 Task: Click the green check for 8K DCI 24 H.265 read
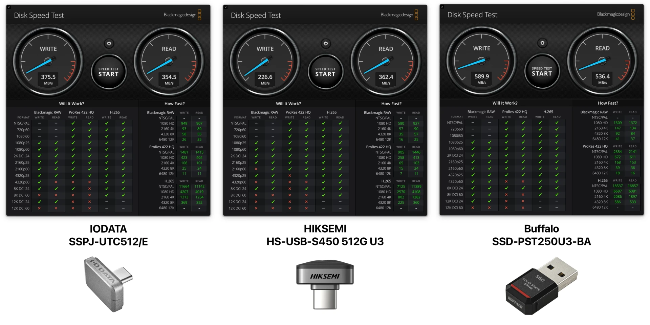pyautogui.click(x=123, y=188)
